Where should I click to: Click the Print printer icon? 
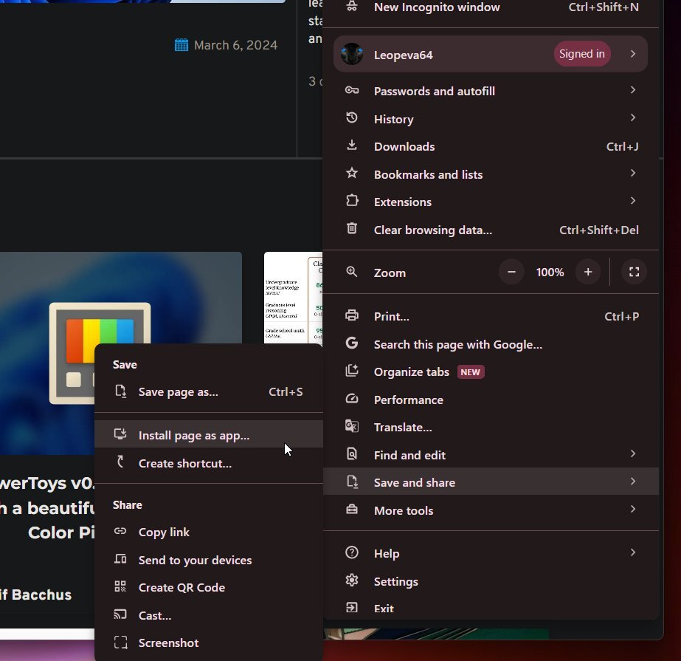352,315
